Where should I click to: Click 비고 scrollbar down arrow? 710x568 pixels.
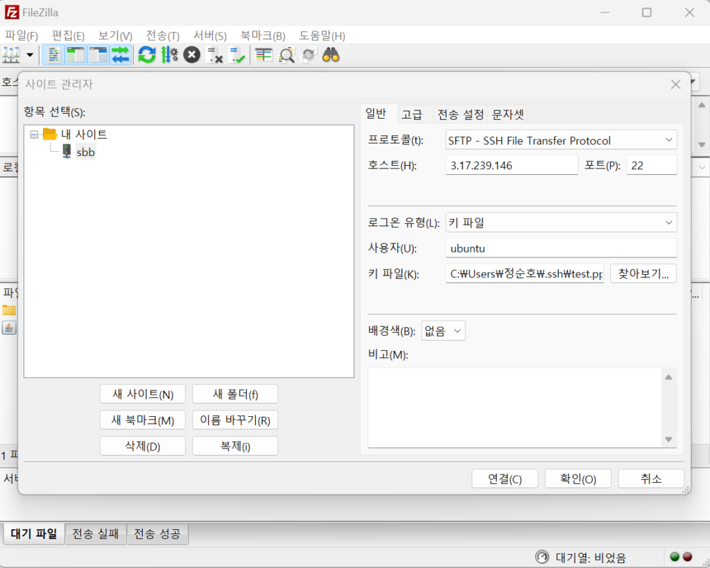(668, 439)
